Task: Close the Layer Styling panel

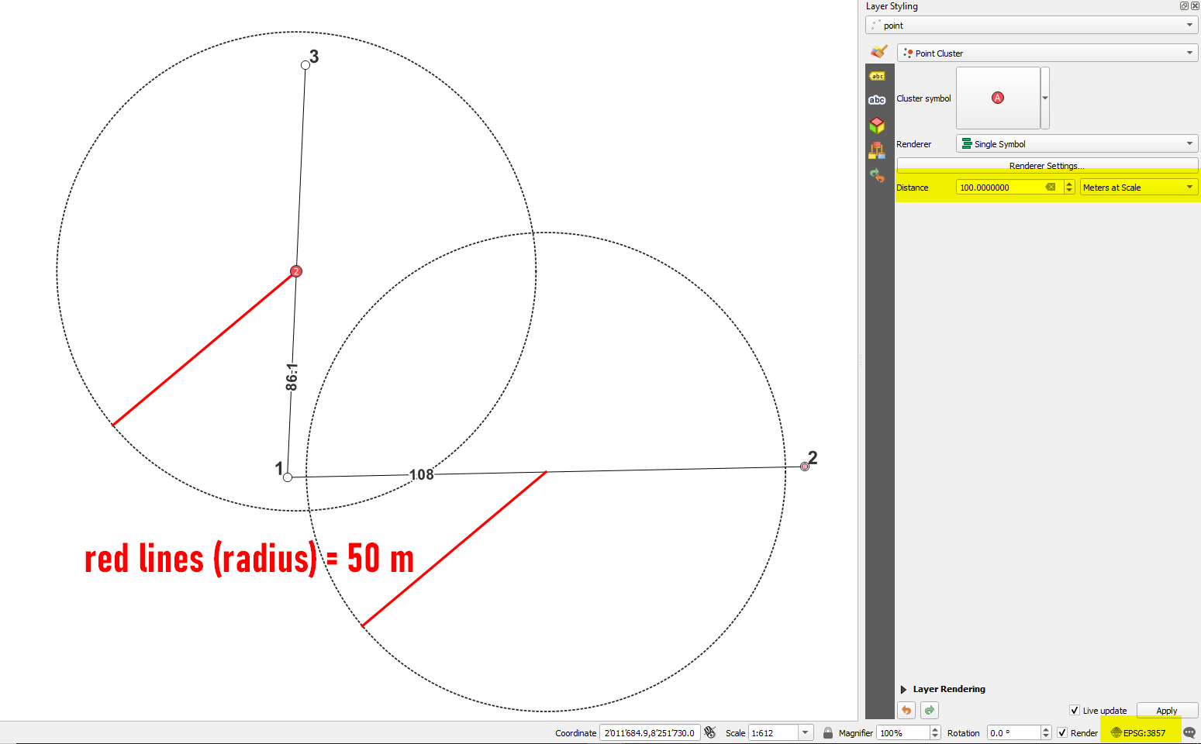Action: [x=1195, y=5]
